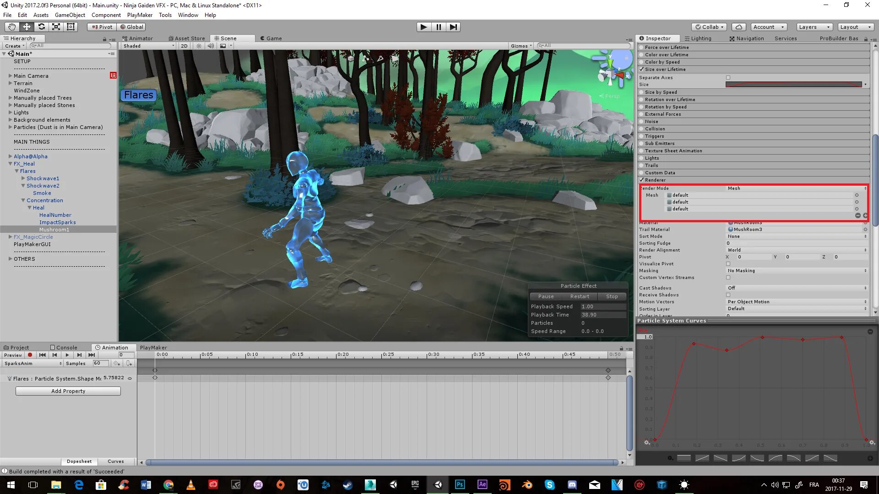879x494 pixels.
Task: Enable the Noise module checkbox
Action: coord(641,122)
